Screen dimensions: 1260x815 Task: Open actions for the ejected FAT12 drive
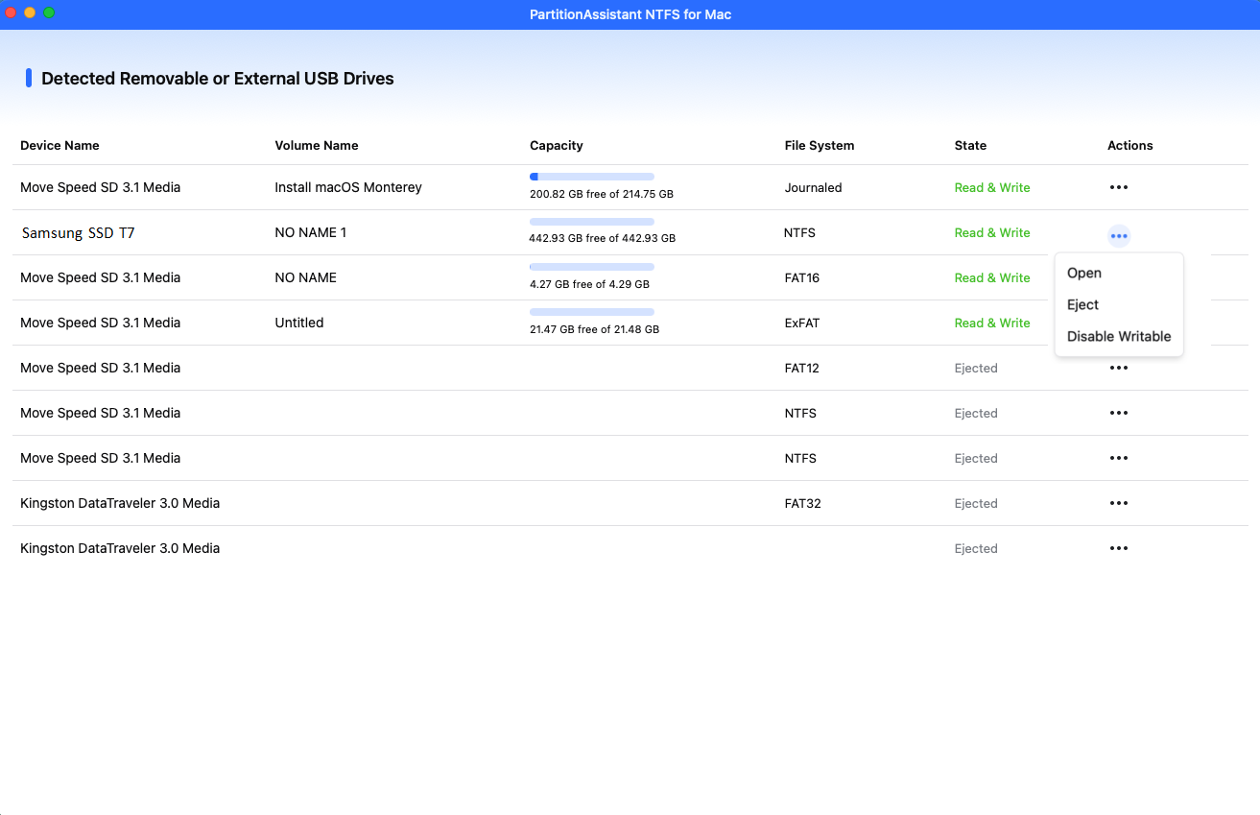1118,368
